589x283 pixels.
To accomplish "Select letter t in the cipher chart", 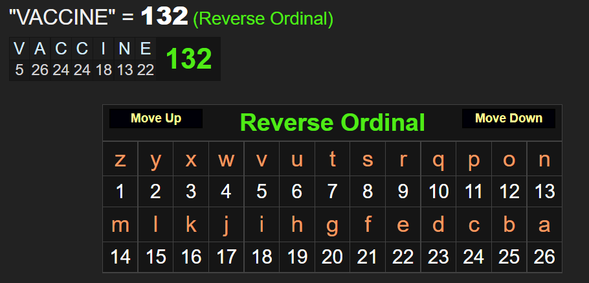I will pos(332,160).
